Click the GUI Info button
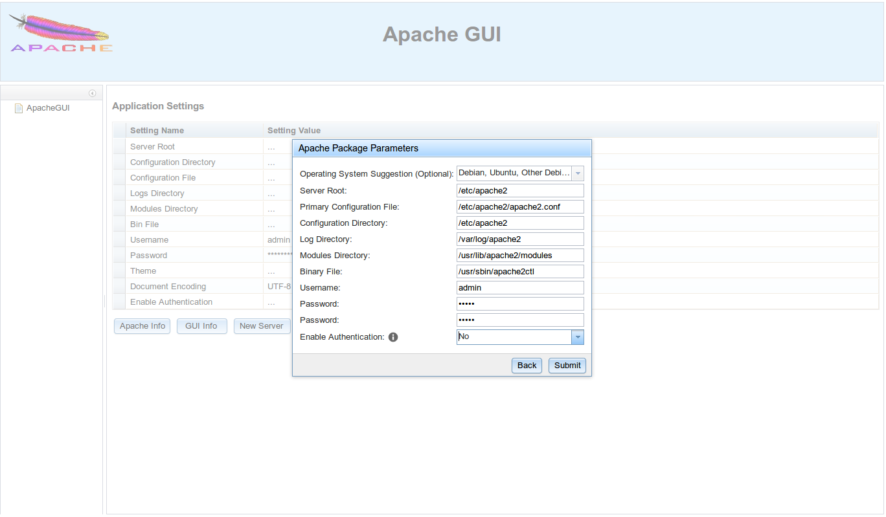The height and width of the screenshot is (517, 886). point(201,326)
